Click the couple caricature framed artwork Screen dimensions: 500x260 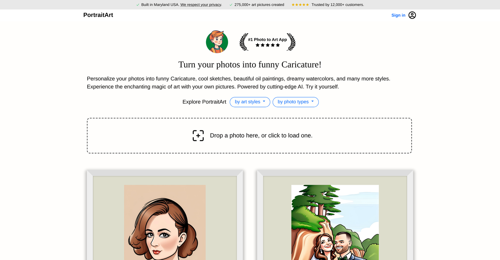point(335,220)
